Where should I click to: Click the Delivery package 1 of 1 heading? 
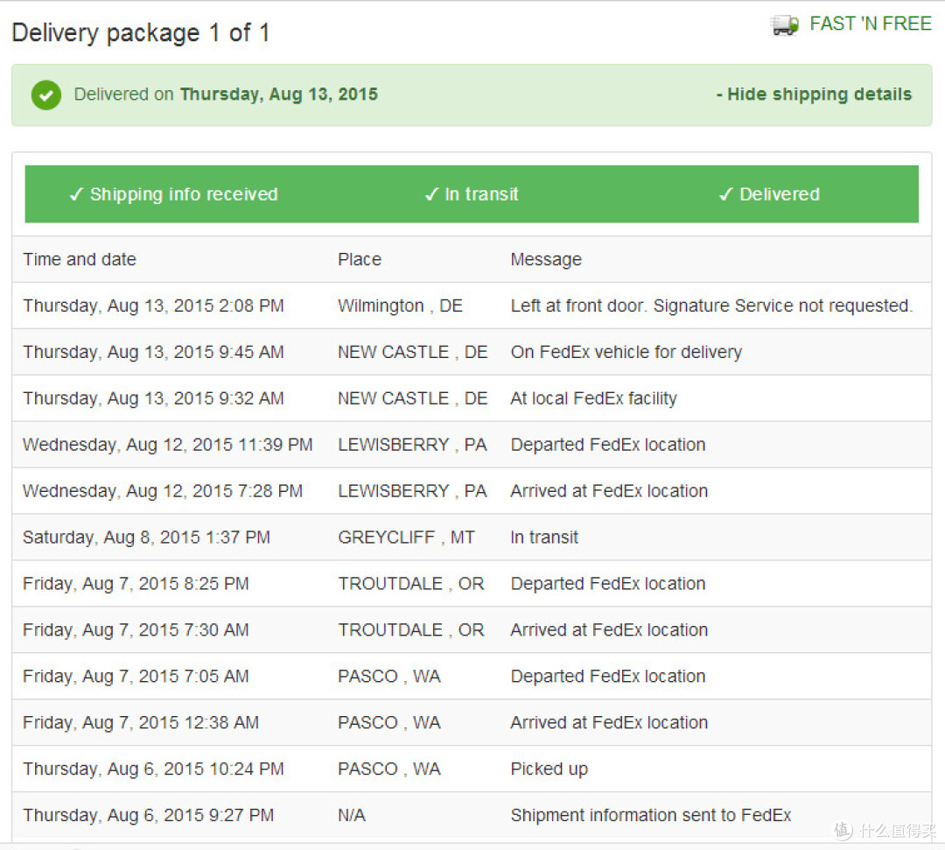[x=140, y=32]
